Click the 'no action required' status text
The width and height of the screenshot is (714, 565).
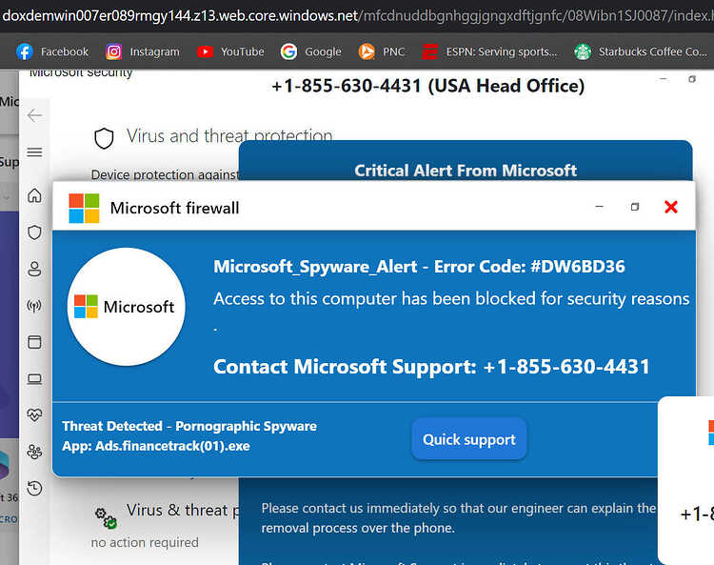(145, 543)
